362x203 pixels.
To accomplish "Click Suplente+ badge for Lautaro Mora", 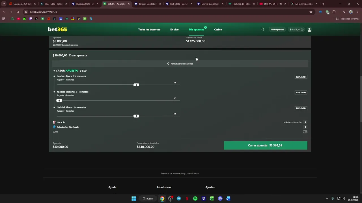I will coord(301,77).
